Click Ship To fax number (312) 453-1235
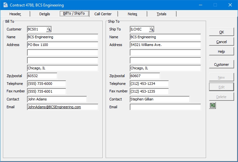 (149, 91)
